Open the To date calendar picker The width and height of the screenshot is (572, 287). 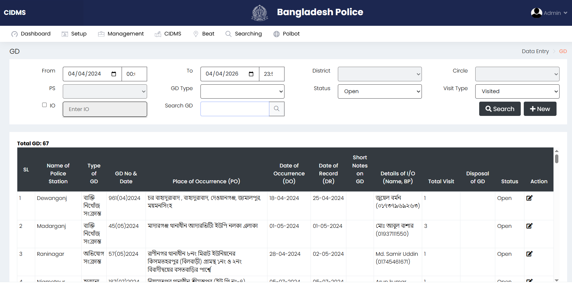click(251, 74)
